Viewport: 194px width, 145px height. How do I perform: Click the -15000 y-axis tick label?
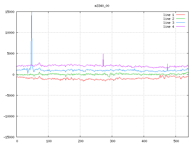click(9, 137)
